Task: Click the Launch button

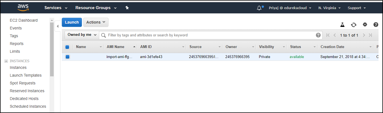Action: (x=72, y=22)
